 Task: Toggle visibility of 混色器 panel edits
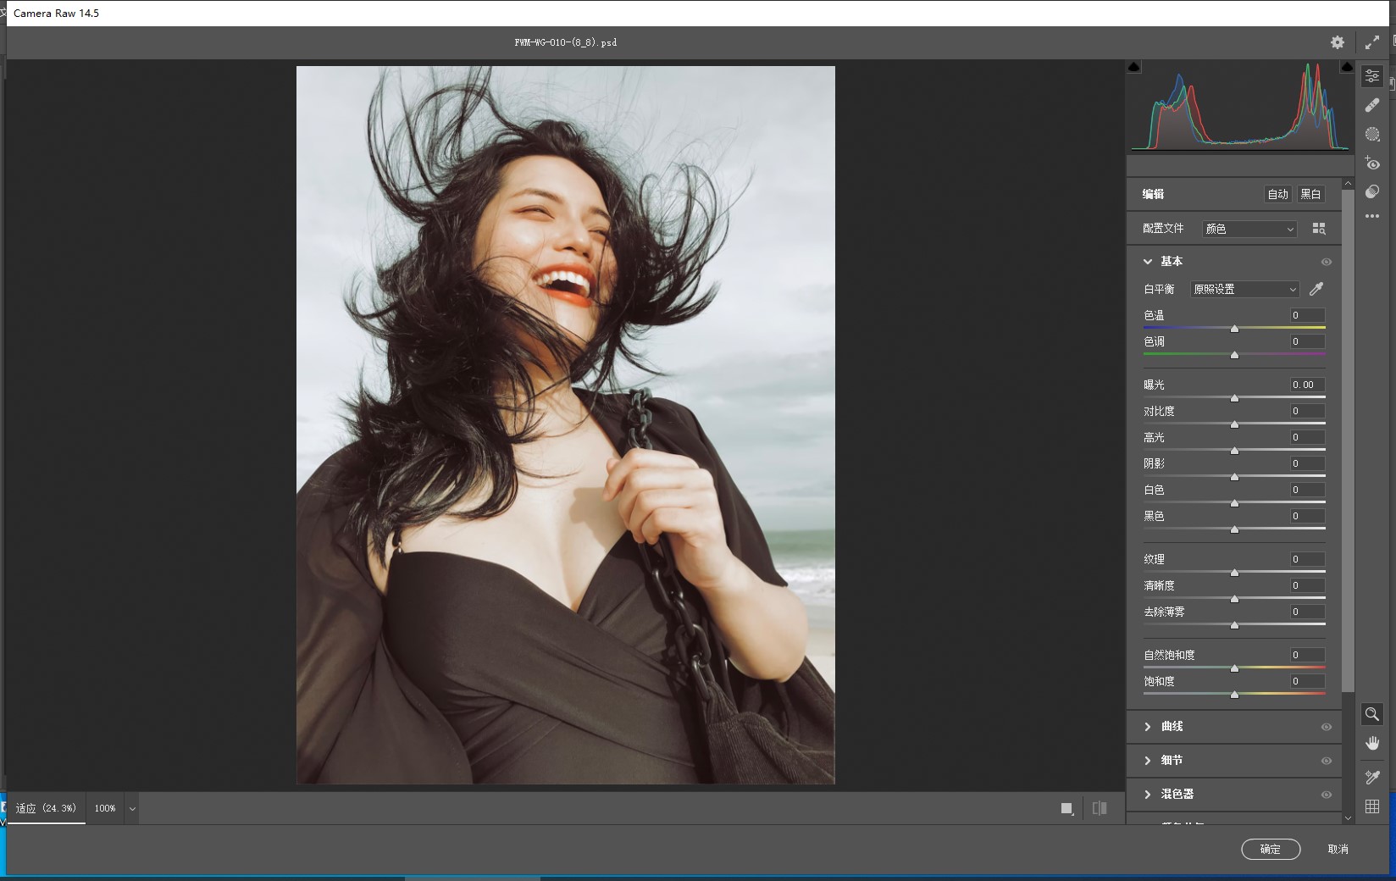[x=1327, y=795]
